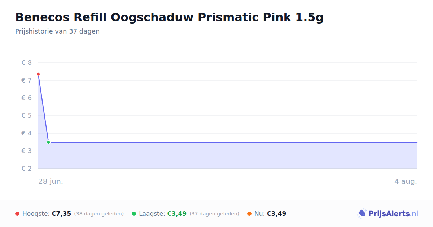The width and height of the screenshot is (433, 227).
Task: Click the green €3,49 lowest price value
Action: [177, 214]
